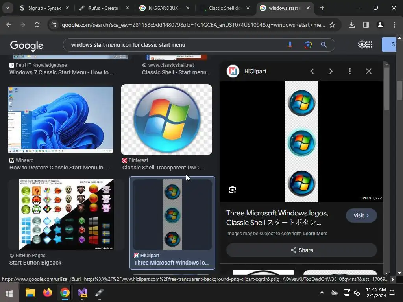This screenshot has height=302, width=403.
Task: Open preview panel more options menu
Action: (x=349, y=71)
